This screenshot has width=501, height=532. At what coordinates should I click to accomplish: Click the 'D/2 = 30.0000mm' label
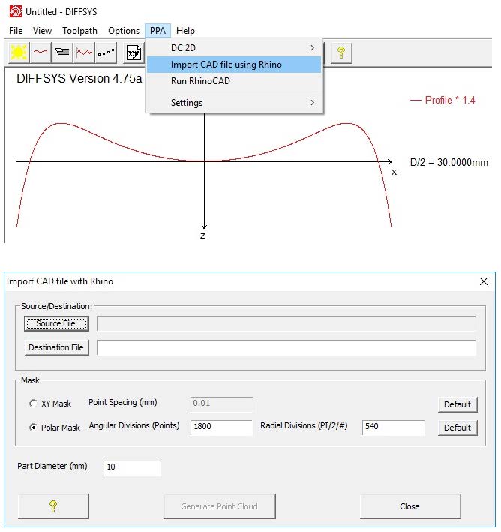[449, 163]
